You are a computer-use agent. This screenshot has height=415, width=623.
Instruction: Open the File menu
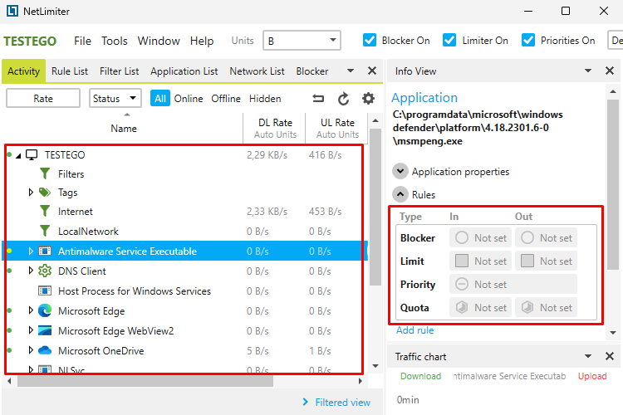pyautogui.click(x=82, y=41)
